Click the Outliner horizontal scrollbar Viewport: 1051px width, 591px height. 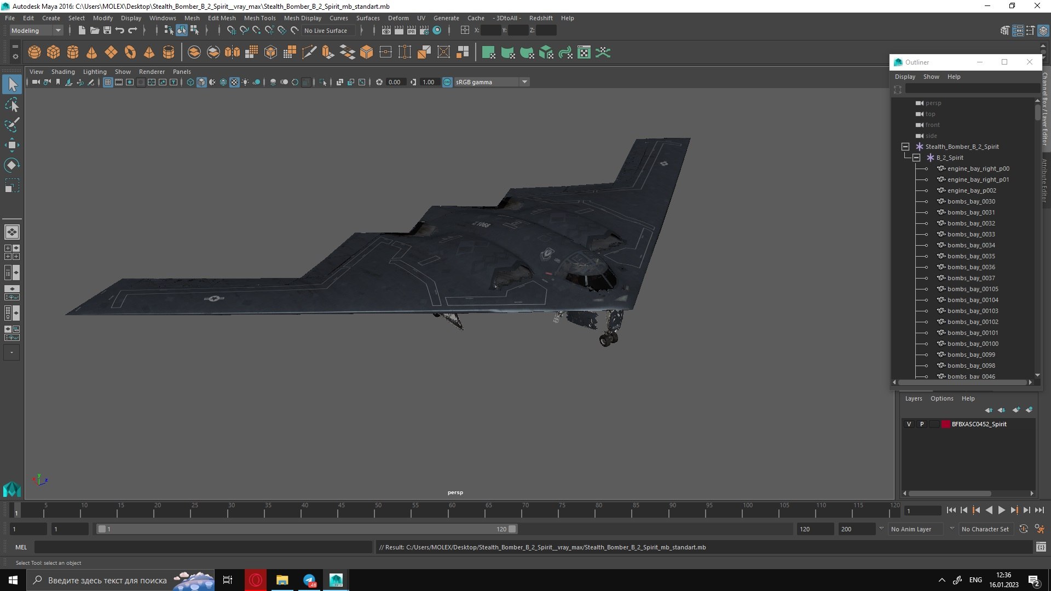(962, 382)
